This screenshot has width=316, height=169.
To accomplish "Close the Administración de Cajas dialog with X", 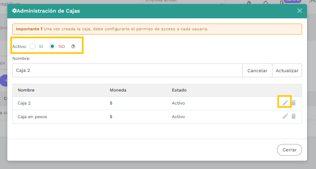I will coord(299,11).
